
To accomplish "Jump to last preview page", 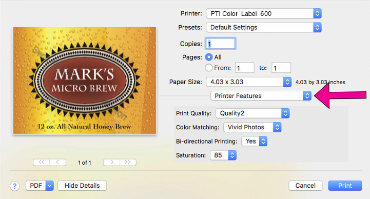I will point(128,162).
